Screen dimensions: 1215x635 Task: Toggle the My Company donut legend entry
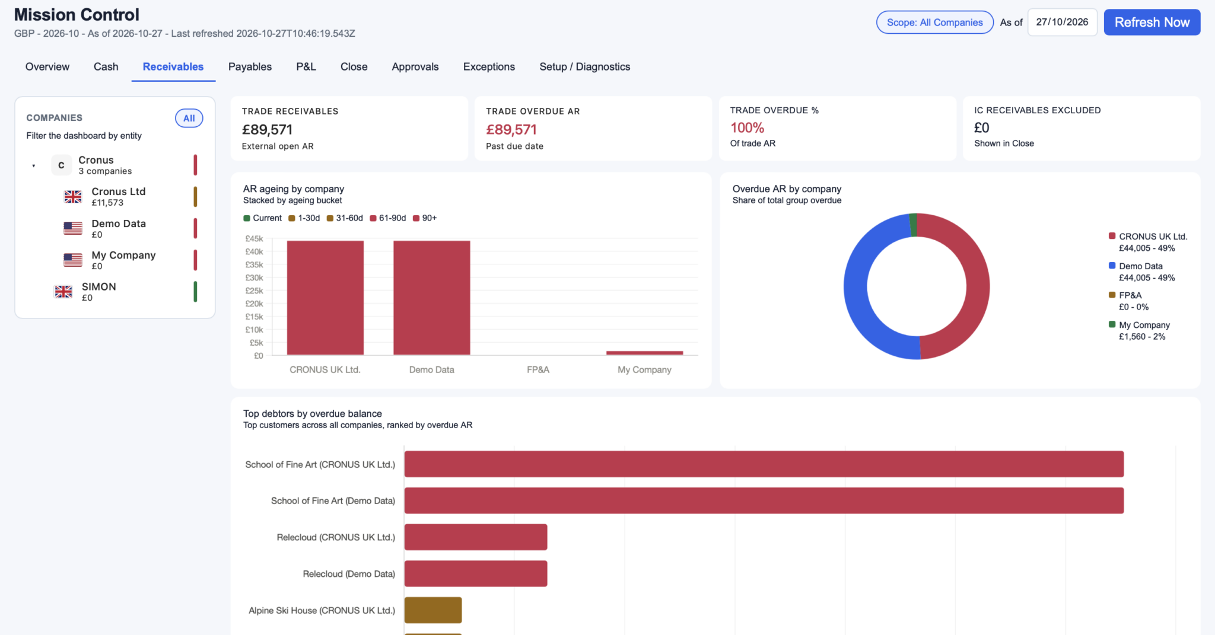[x=1139, y=330]
